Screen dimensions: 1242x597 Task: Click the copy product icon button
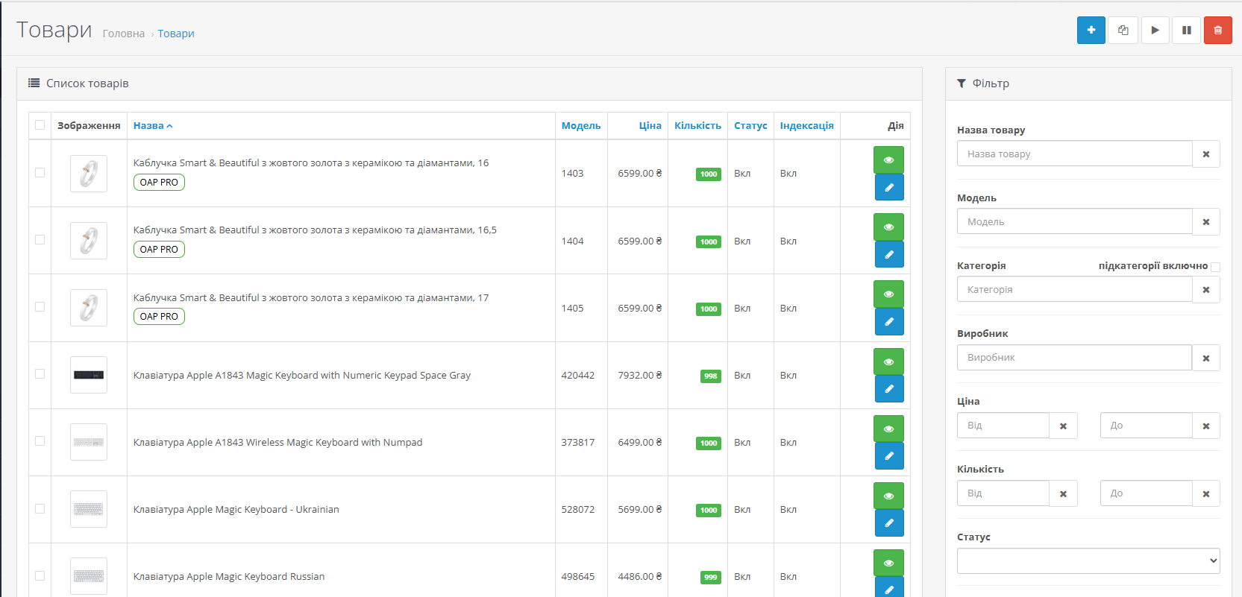click(x=1123, y=31)
